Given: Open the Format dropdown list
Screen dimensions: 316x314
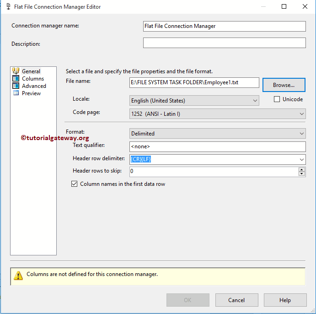Looking at the screenshot, I should click(301, 134).
